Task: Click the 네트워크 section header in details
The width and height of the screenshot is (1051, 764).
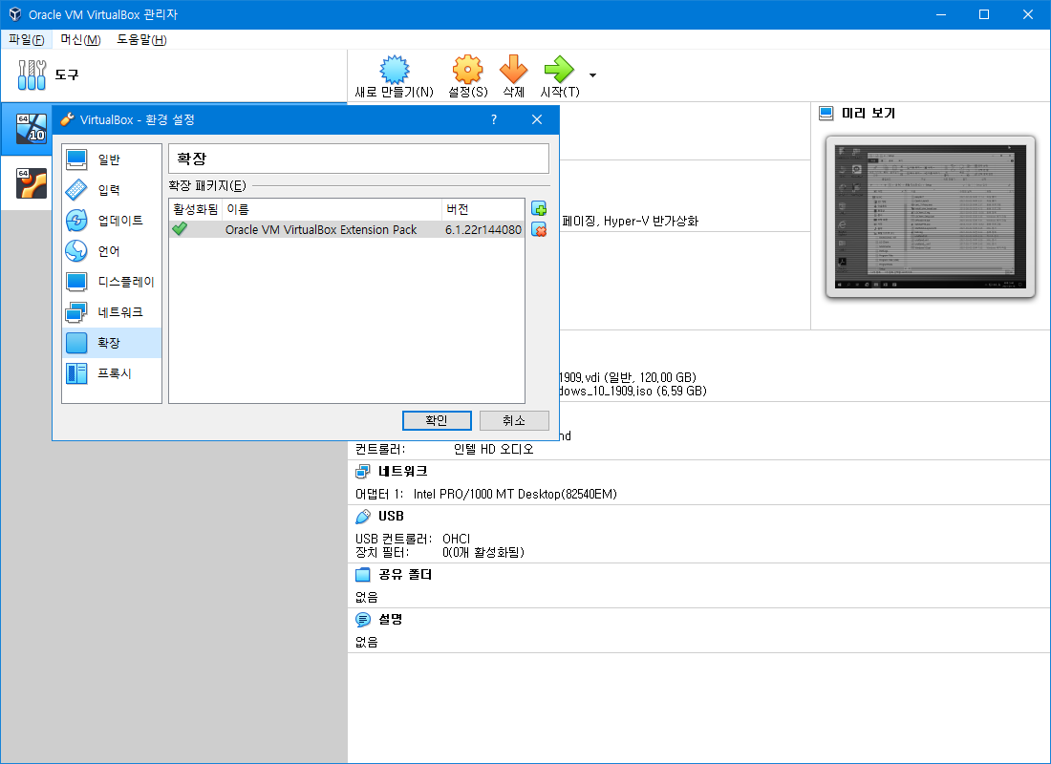Action: (403, 471)
